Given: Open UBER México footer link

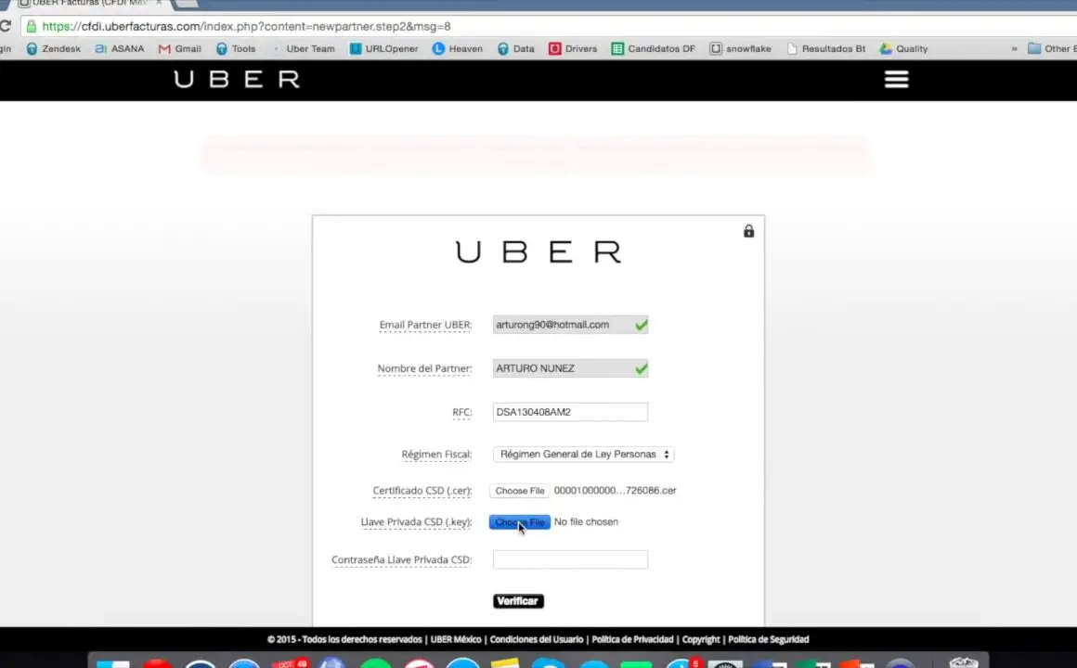Looking at the screenshot, I should coord(455,639).
